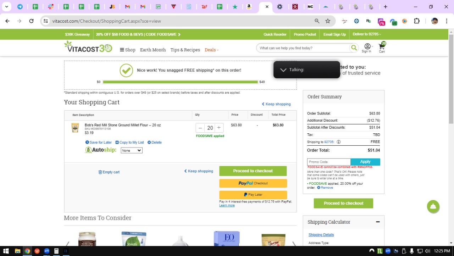Open the Chrome three-dot menu
454x256 pixels.
[446, 21]
